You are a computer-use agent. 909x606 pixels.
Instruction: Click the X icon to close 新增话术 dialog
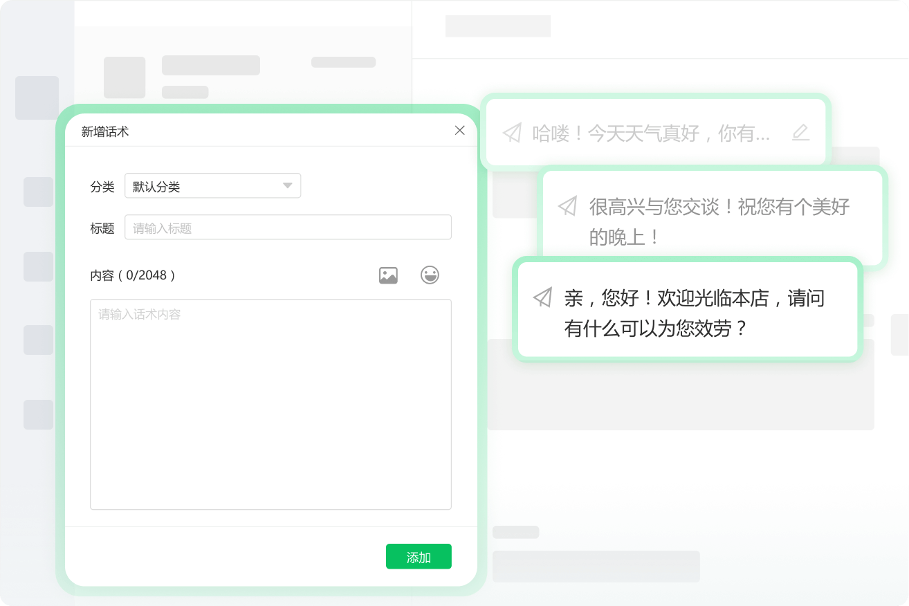pos(459,130)
